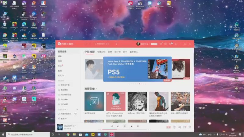Go back with the left arrow button

(x=86, y=44)
